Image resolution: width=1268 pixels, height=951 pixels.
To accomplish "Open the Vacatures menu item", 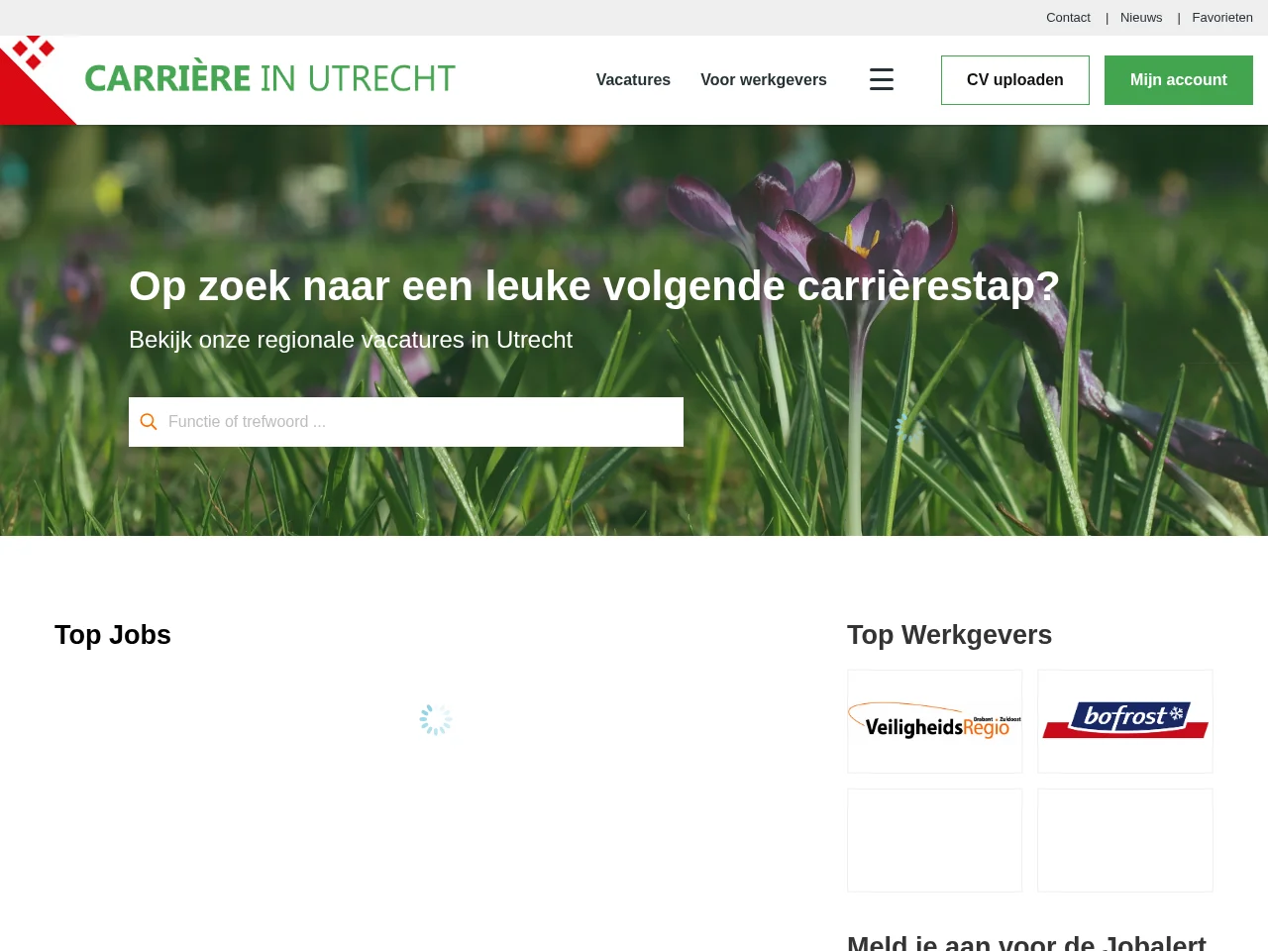I will (x=633, y=80).
